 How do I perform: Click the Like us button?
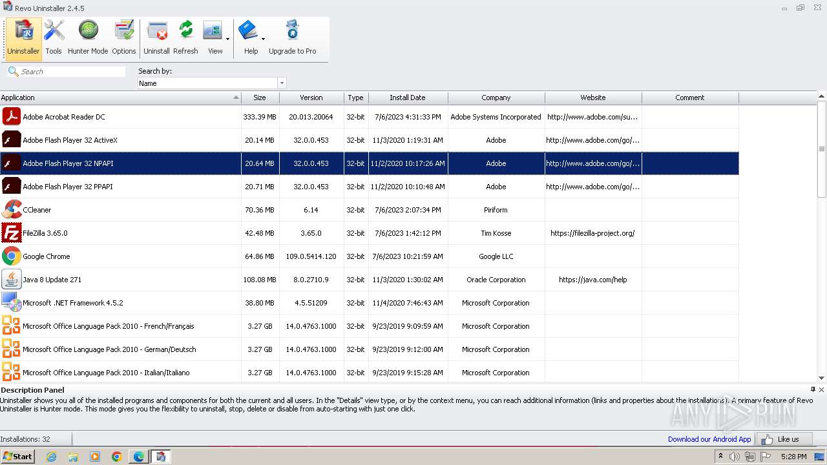click(784, 439)
